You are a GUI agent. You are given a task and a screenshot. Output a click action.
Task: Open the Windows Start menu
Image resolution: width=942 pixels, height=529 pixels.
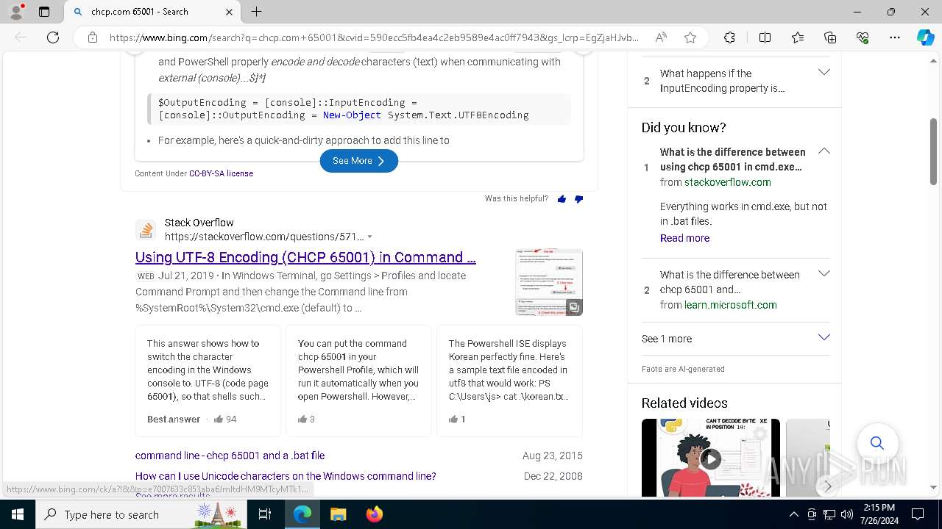tap(18, 514)
